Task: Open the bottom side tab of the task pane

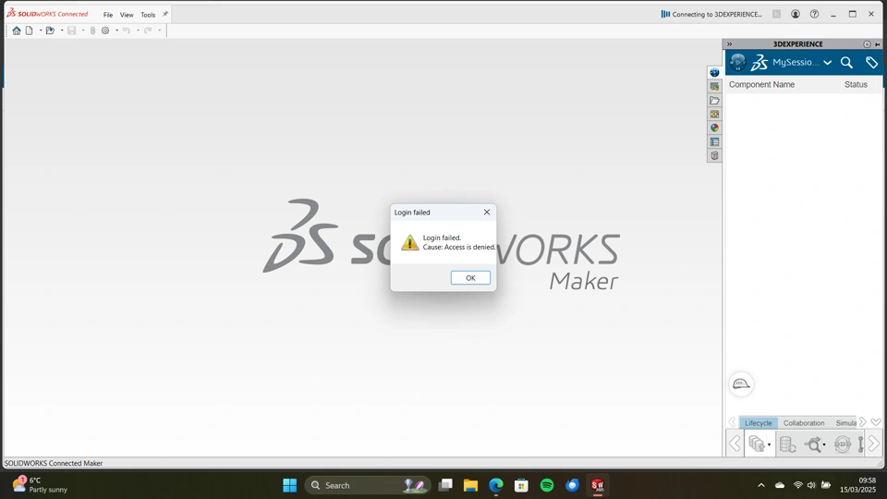Action: coord(714,155)
